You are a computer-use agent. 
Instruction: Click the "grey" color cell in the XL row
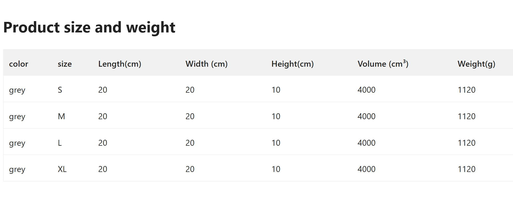17,169
